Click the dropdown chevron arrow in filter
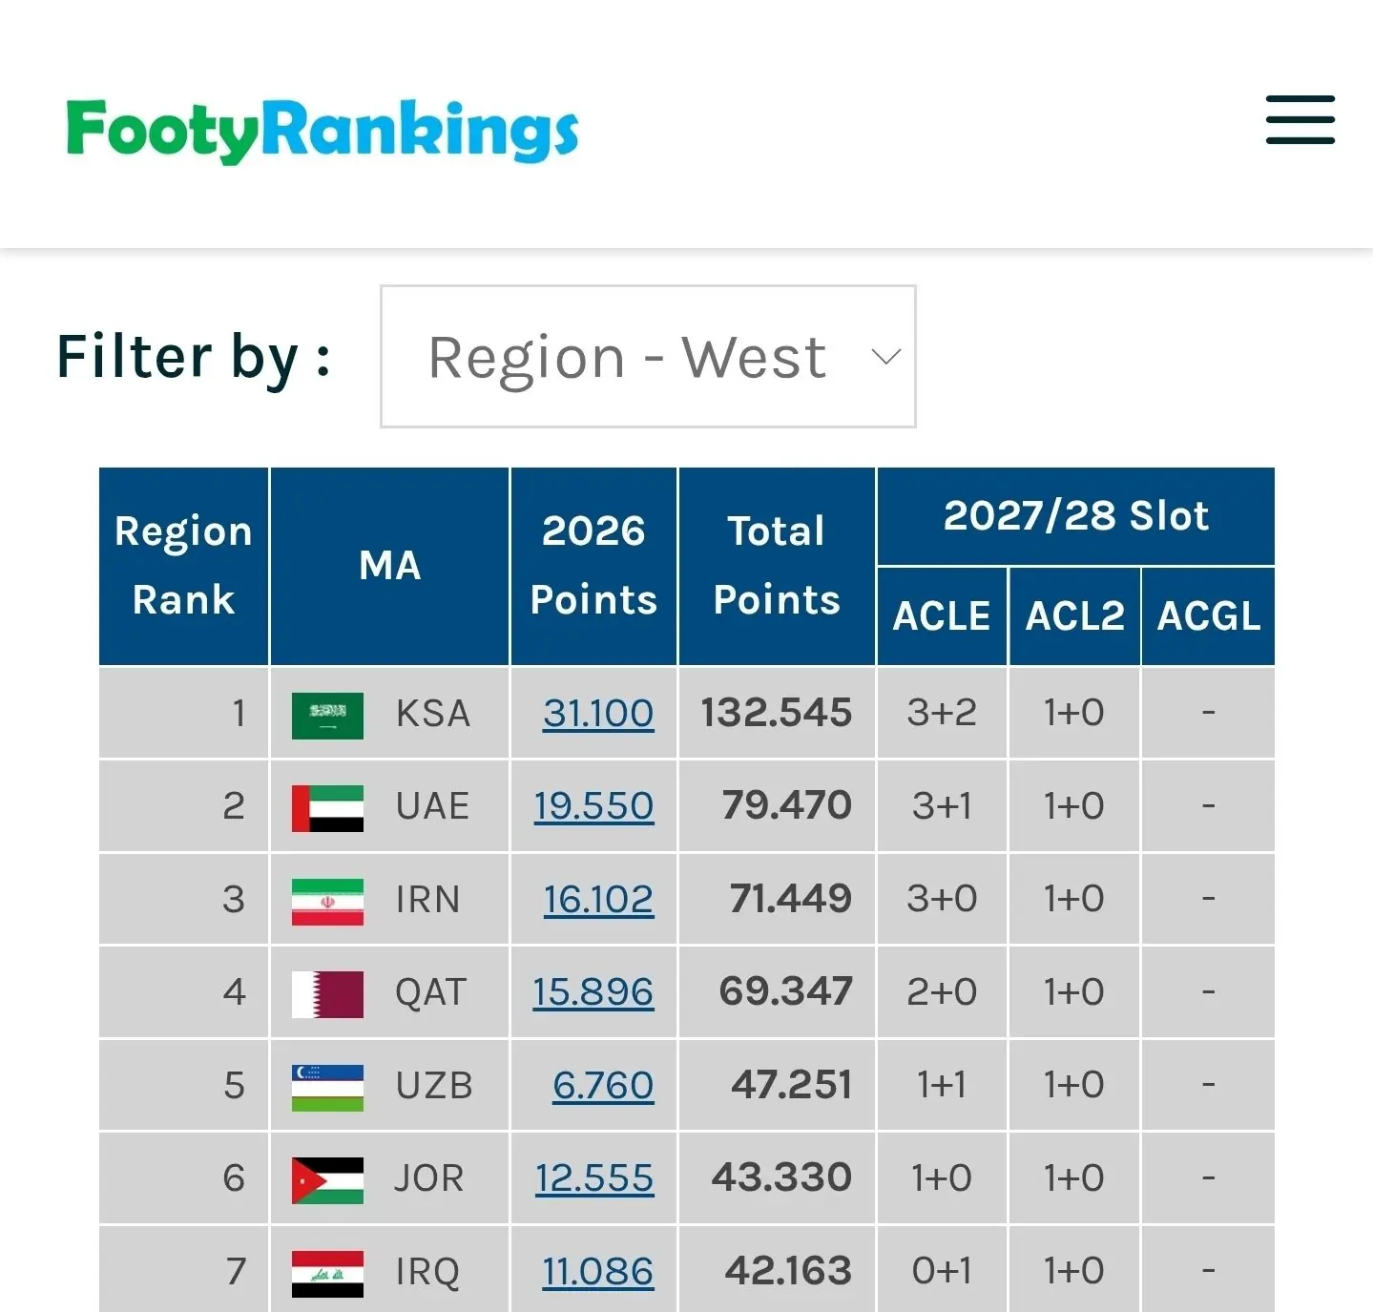Viewport: 1373px width, 1312px height. [x=885, y=357]
